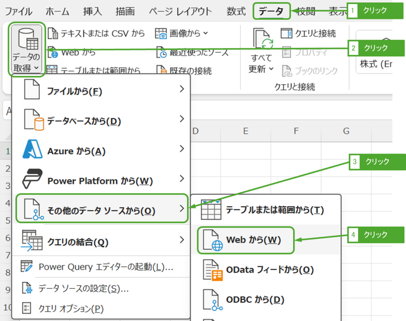Expand the Power Platform から submenu arrow

pos(182,179)
